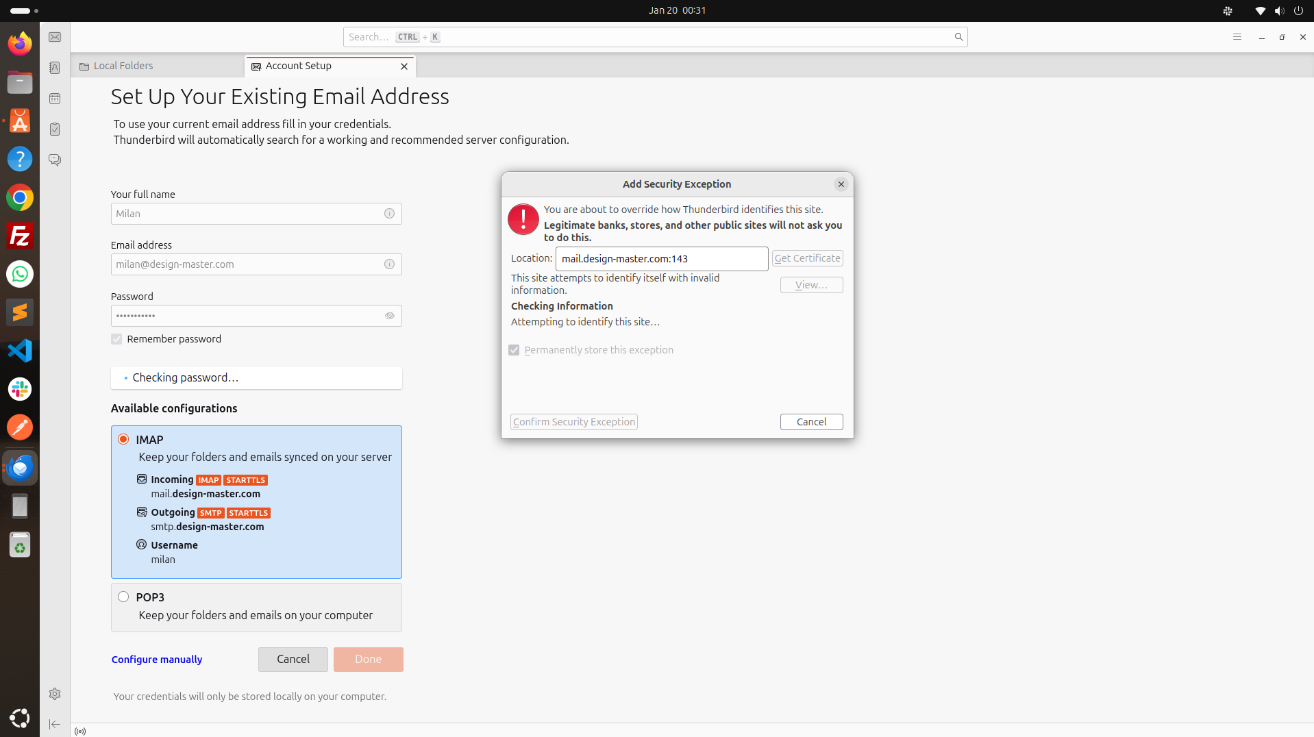The width and height of the screenshot is (1314, 737).
Task: Open the Address Book space icon
Action: tap(55, 68)
